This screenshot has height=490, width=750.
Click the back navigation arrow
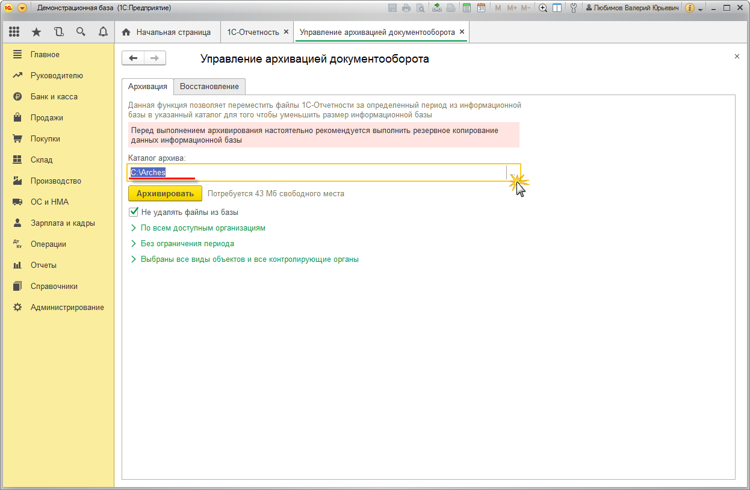pos(133,58)
